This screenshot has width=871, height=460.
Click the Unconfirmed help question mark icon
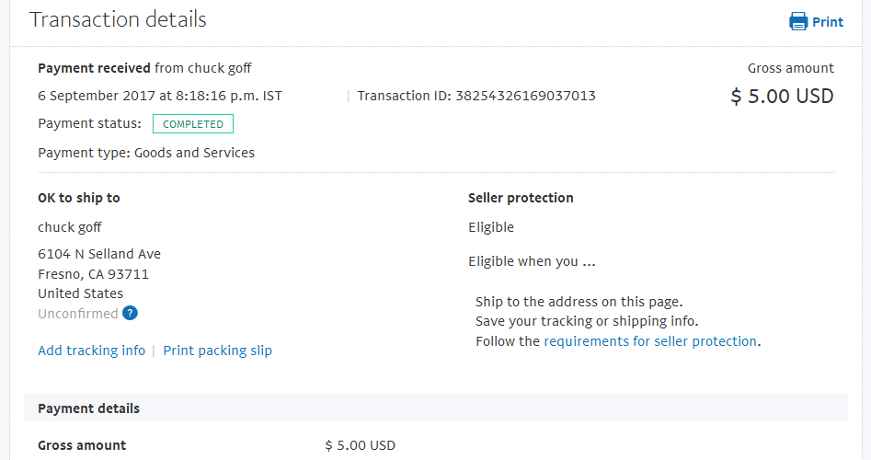coord(130,314)
